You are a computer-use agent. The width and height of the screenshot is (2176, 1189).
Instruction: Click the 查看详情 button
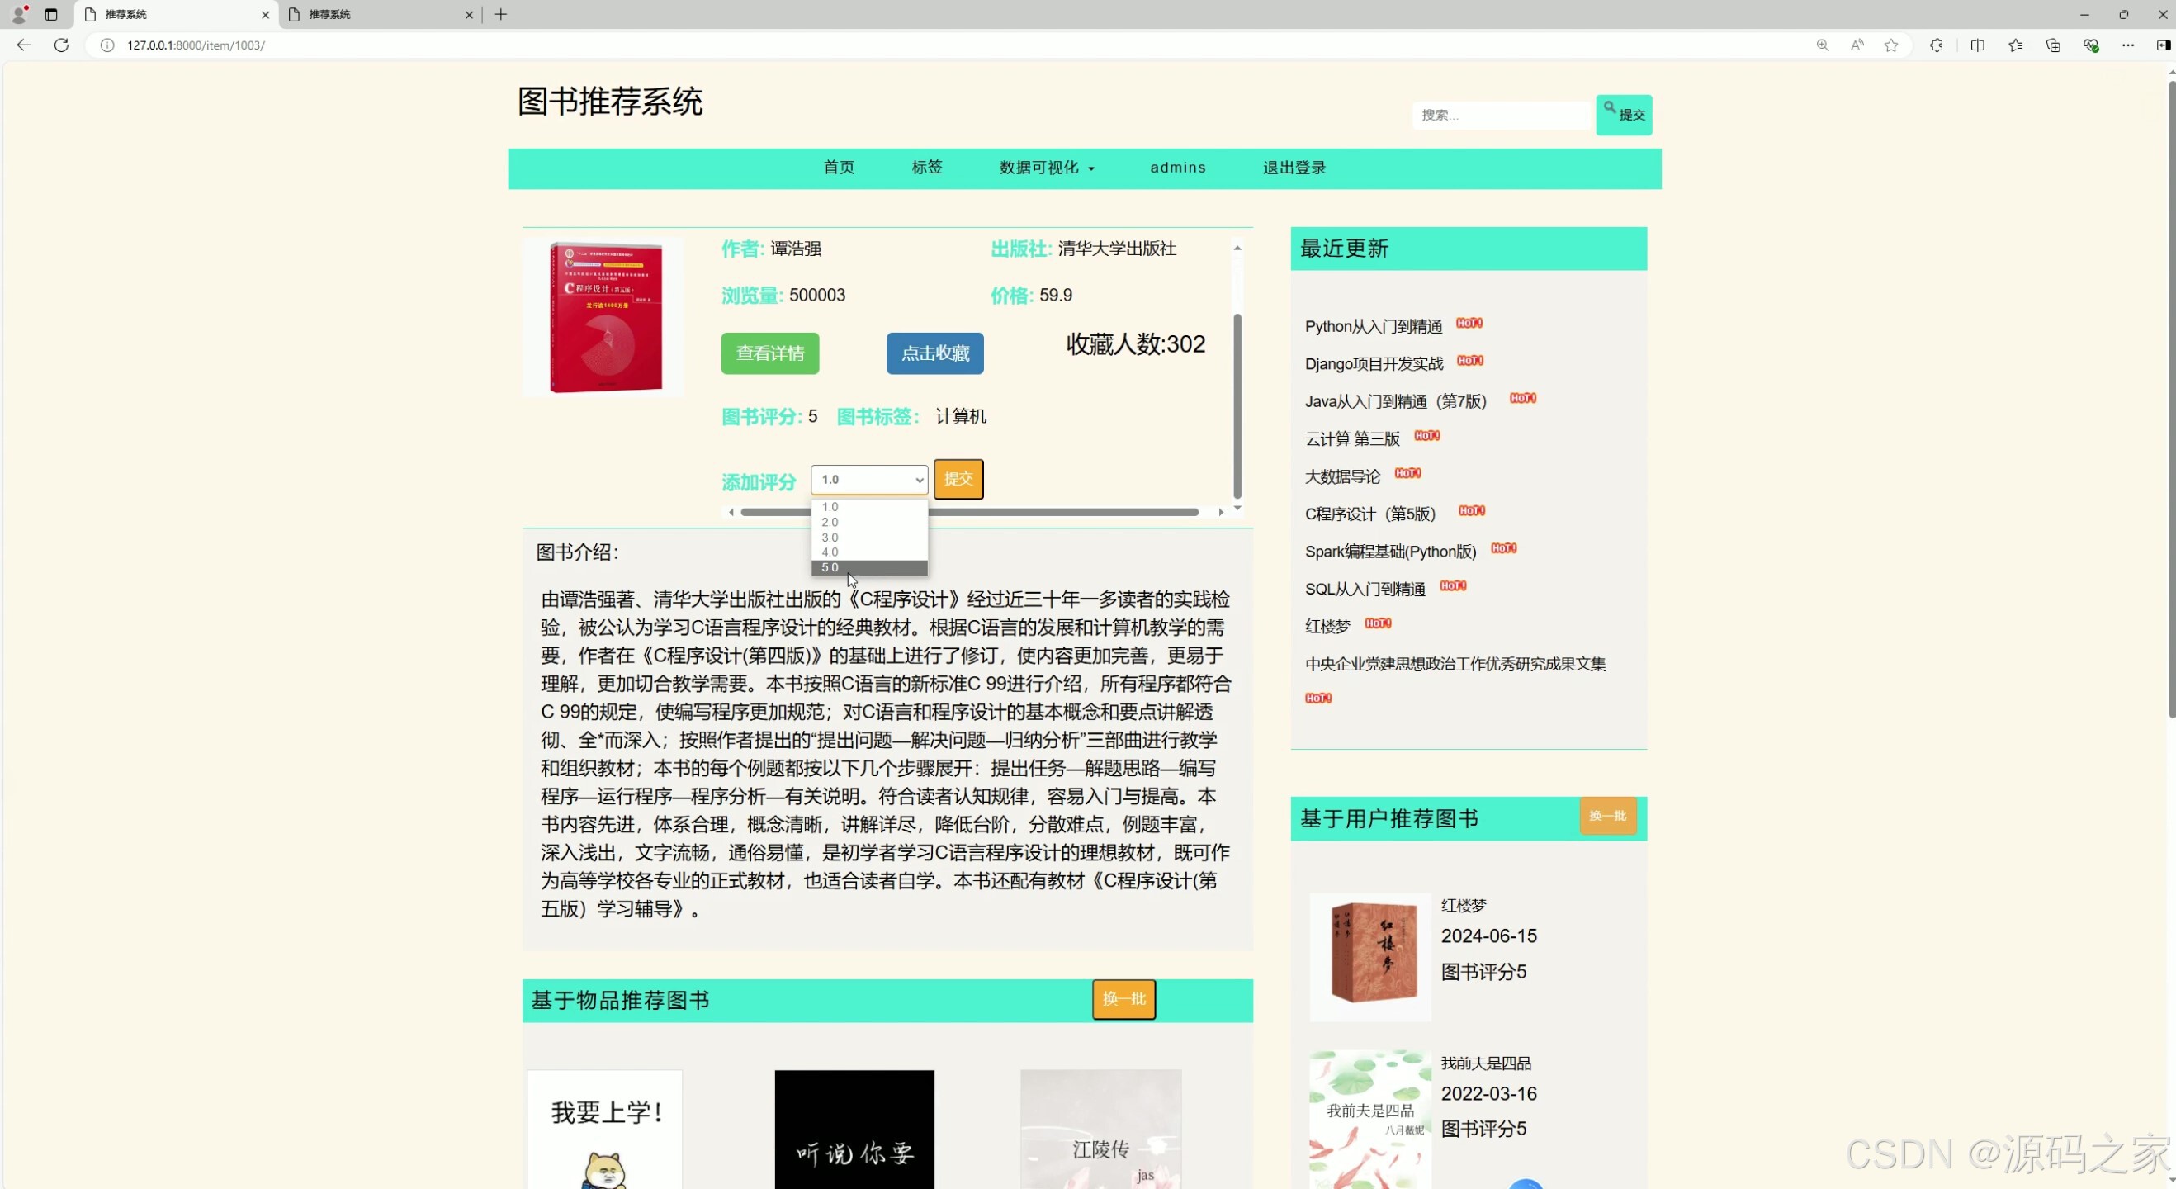coord(769,353)
